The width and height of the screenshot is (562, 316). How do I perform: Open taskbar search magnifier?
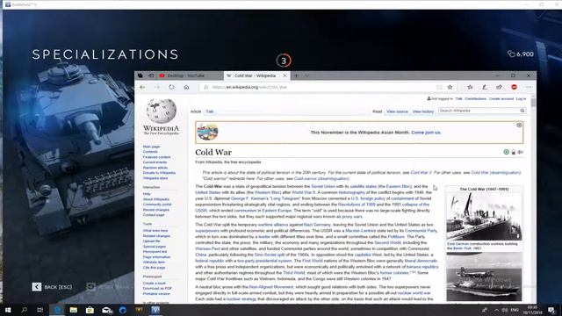24,310
